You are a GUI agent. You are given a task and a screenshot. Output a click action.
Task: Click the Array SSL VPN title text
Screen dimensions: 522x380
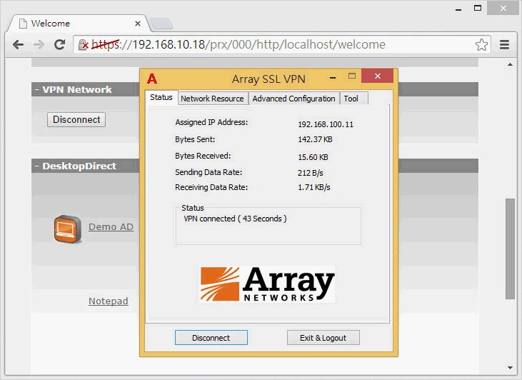pyautogui.click(x=268, y=79)
